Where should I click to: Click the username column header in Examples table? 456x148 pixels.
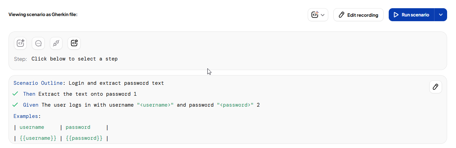point(32,127)
